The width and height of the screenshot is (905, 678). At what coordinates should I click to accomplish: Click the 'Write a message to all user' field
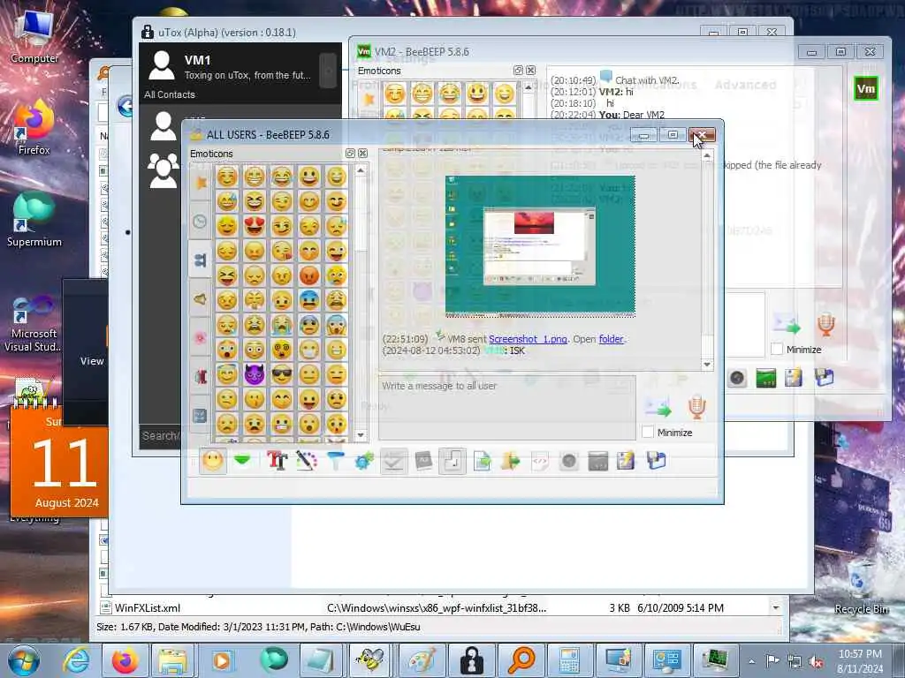click(507, 407)
